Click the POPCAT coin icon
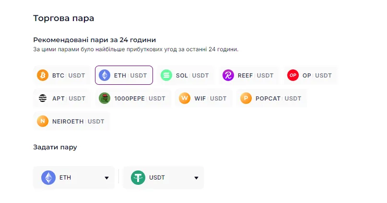Viewport: 387px width, 203px height. 246,99
